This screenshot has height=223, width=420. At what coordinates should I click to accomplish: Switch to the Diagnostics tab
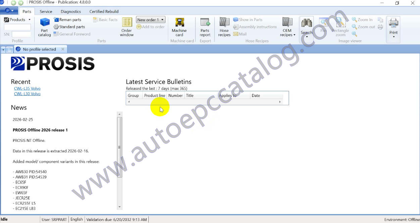pos(71,11)
